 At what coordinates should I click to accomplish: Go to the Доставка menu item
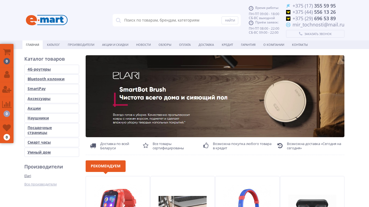206,45
